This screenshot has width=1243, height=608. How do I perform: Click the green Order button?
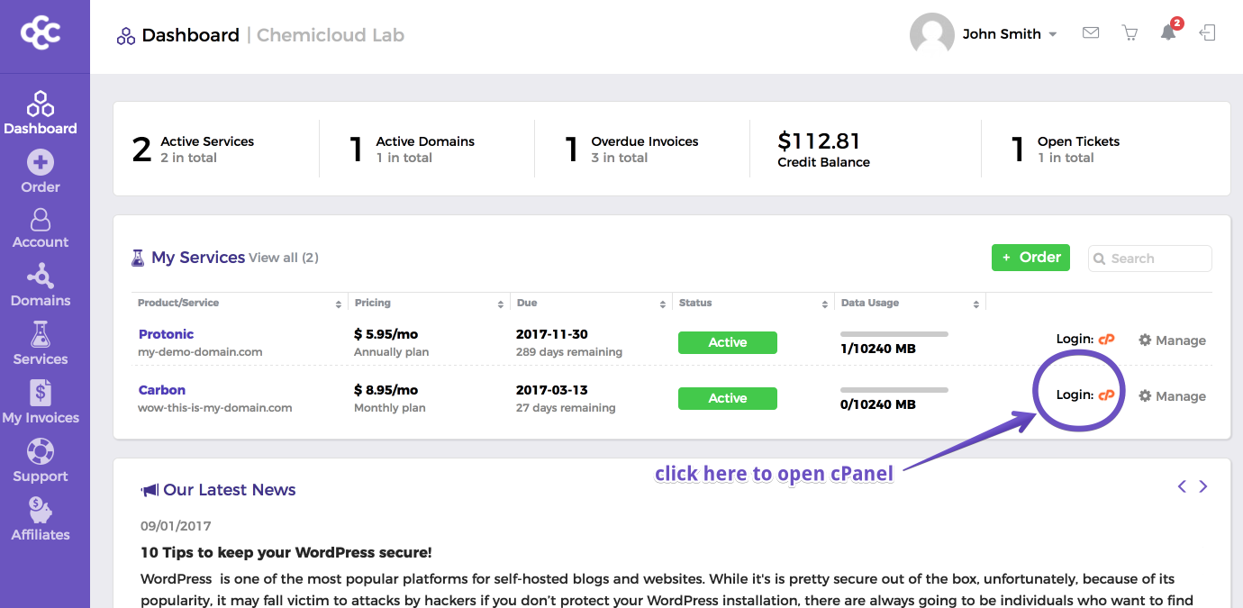click(x=1030, y=258)
